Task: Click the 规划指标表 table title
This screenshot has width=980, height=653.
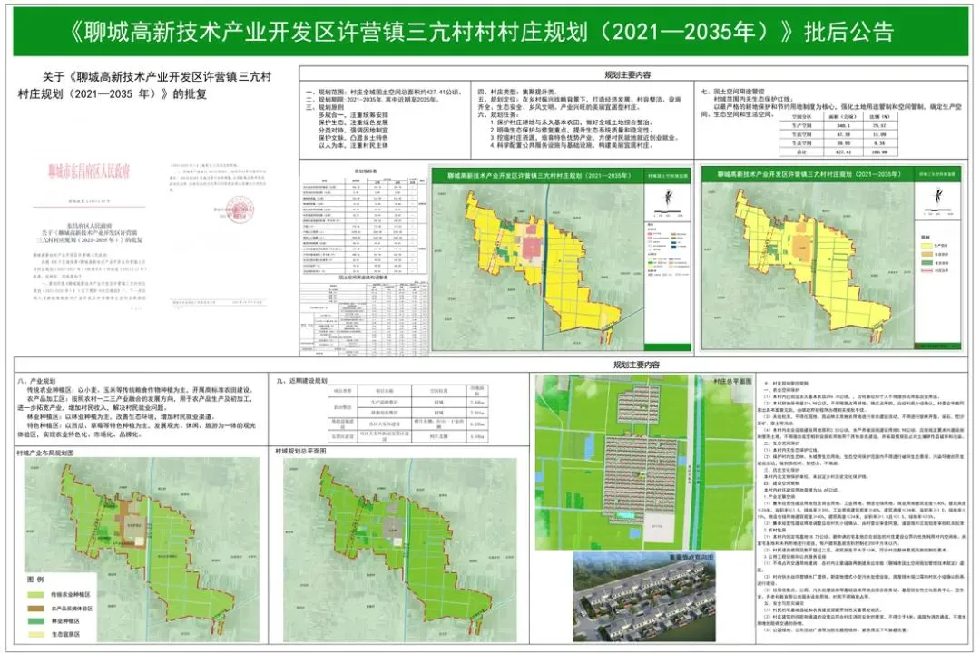Action: [364, 171]
